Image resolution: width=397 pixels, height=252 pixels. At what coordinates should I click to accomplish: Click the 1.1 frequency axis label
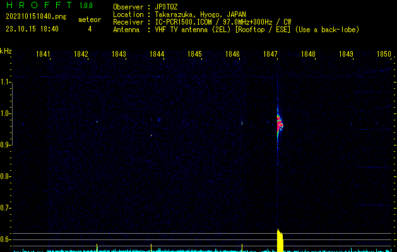pos(6,82)
